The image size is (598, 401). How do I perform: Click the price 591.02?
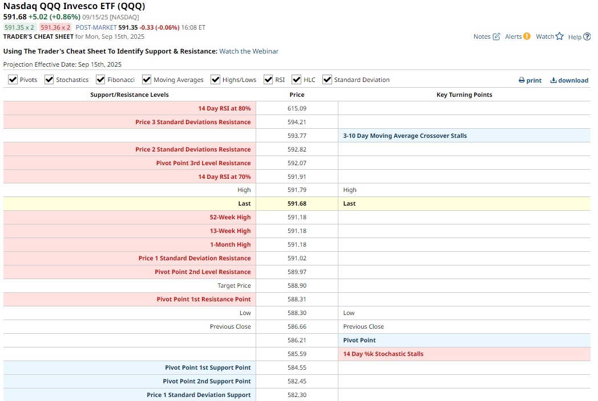(297, 258)
